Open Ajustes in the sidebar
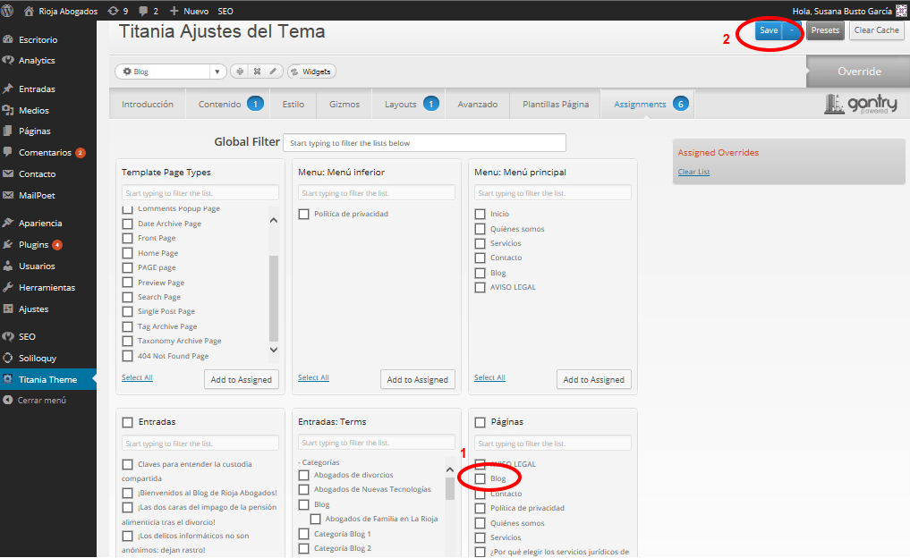Image resolution: width=910 pixels, height=558 pixels. (33, 309)
